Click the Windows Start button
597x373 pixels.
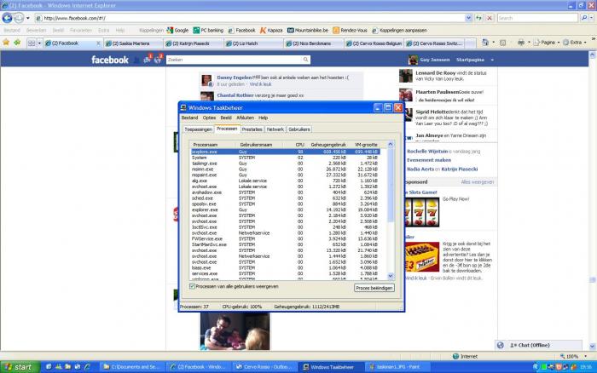tap(19, 367)
